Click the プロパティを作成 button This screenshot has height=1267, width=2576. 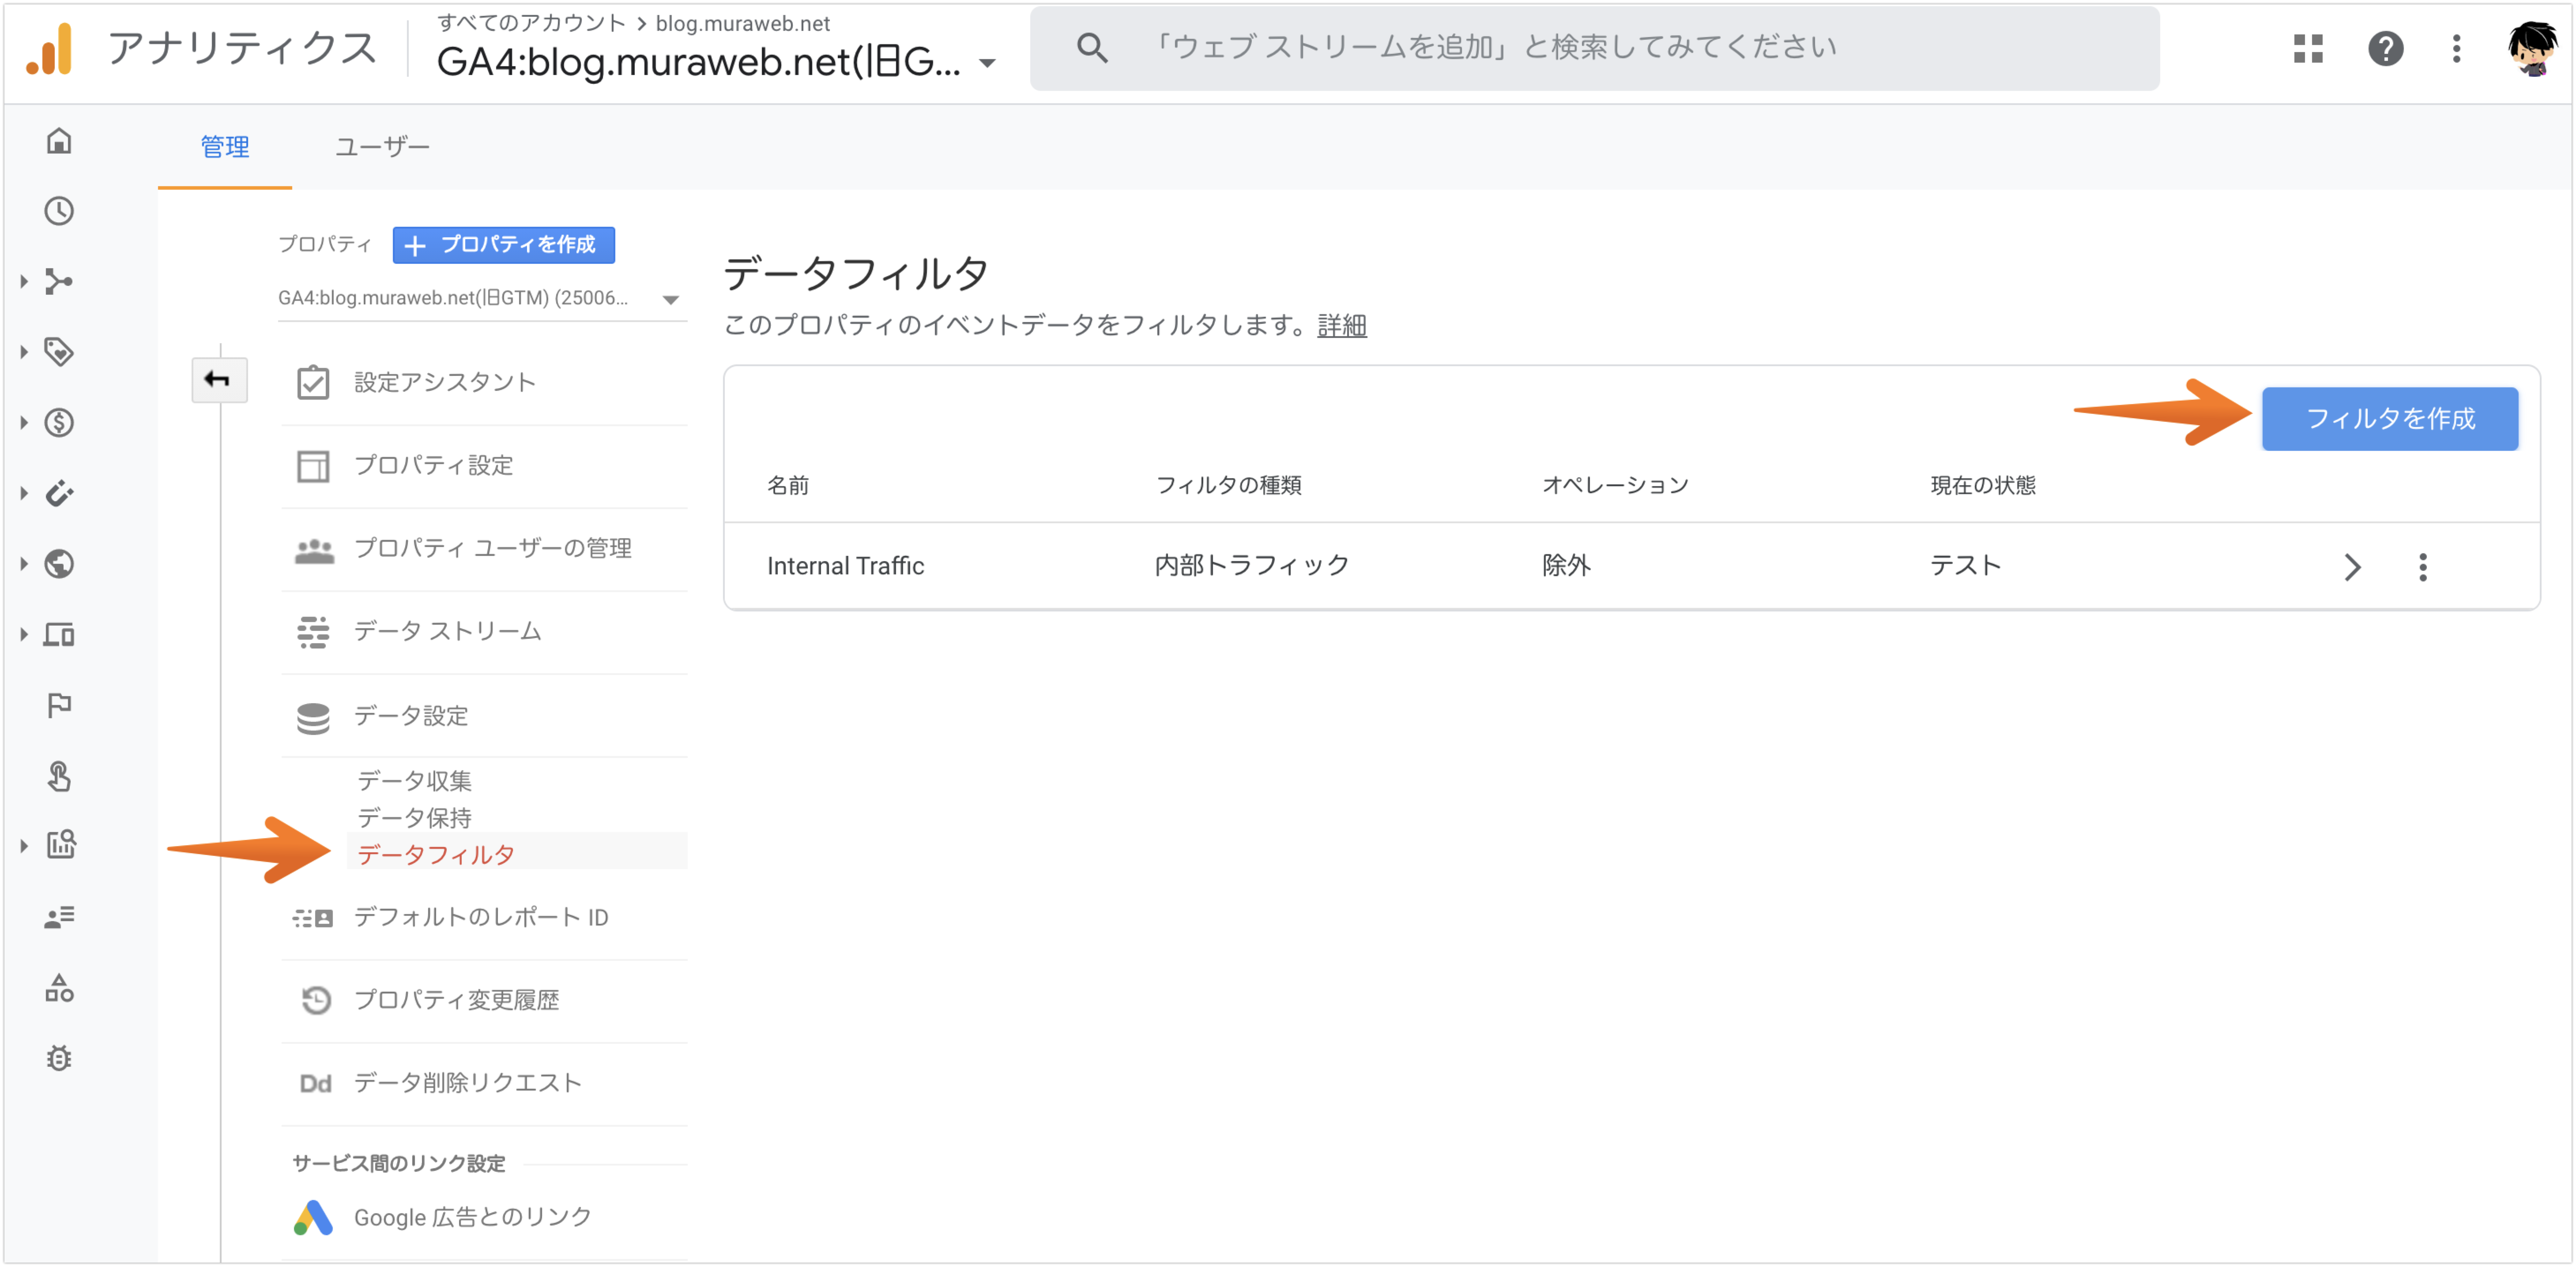(503, 245)
